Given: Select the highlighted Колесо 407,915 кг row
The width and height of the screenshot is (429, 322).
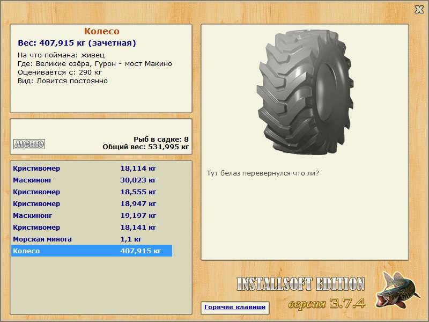Looking at the screenshot, I should tap(92, 251).
